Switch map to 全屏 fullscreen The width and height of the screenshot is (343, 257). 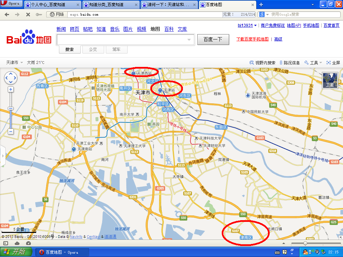[x=333, y=63]
